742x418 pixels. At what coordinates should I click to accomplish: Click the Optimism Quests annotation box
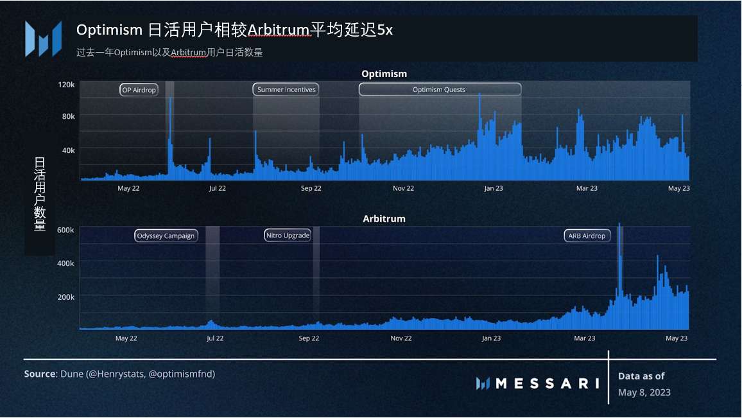click(x=440, y=90)
